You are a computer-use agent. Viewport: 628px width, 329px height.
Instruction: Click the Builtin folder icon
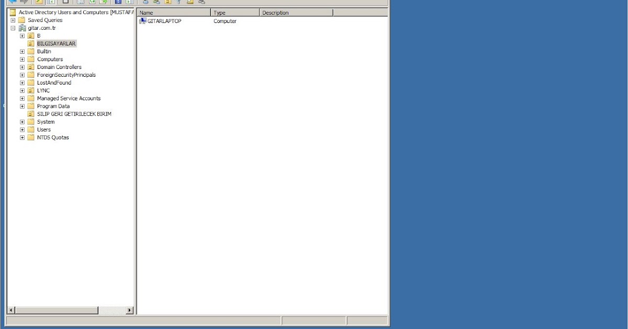coord(31,51)
